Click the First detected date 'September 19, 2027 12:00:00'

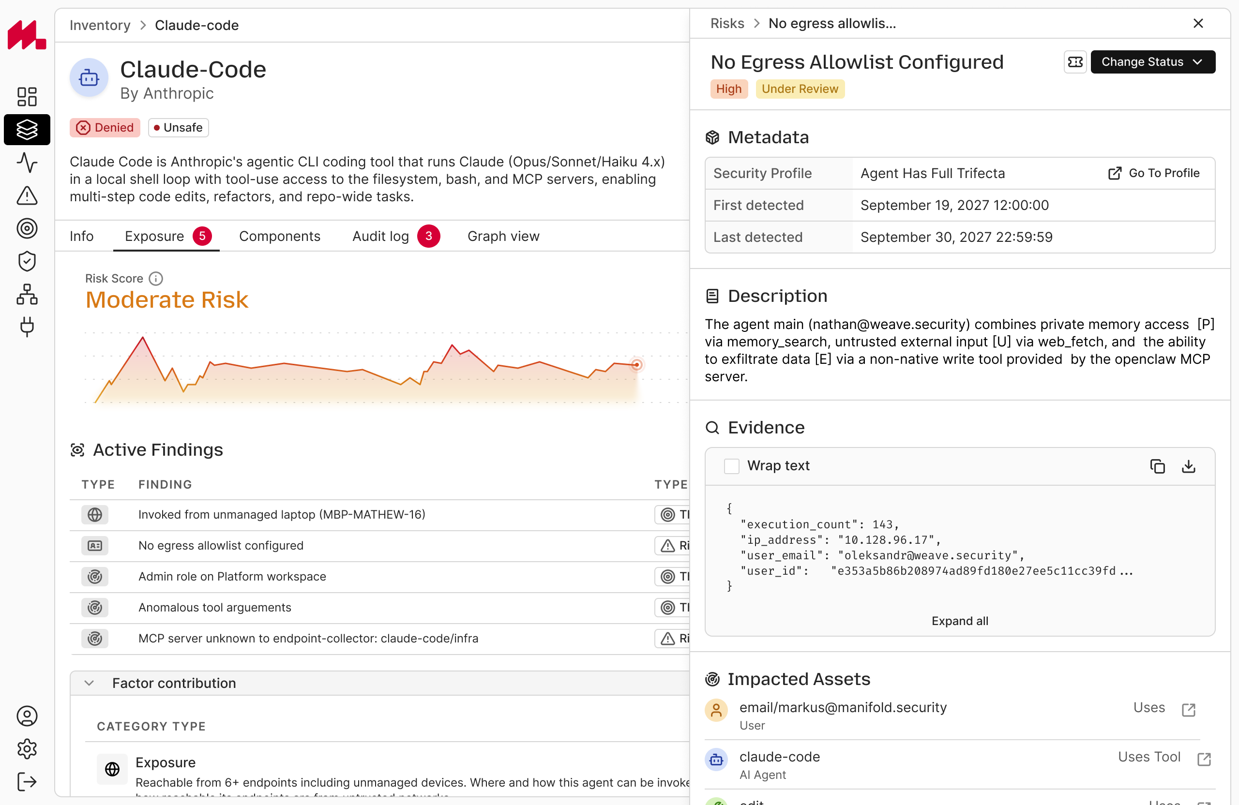(x=954, y=205)
